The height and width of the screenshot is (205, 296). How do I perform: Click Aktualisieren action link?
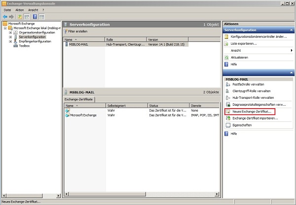pyautogui.click(x=239, y=58)
